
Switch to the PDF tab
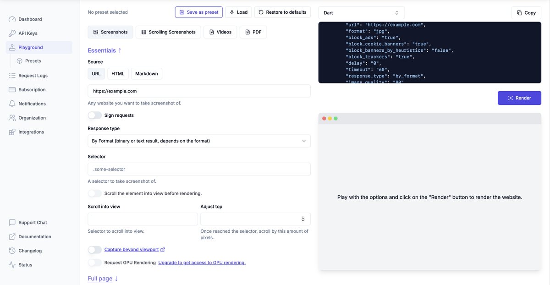click(x=253, y=32)
